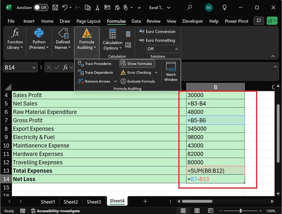
Task: Click the Save icon in title bar
Action: 55,7
